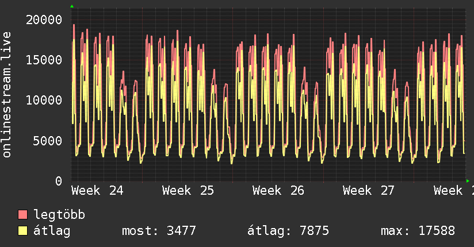Viewport: 474px width, 247px height.
Task: Click the 0 y-axis value
Action: (59, 181)
